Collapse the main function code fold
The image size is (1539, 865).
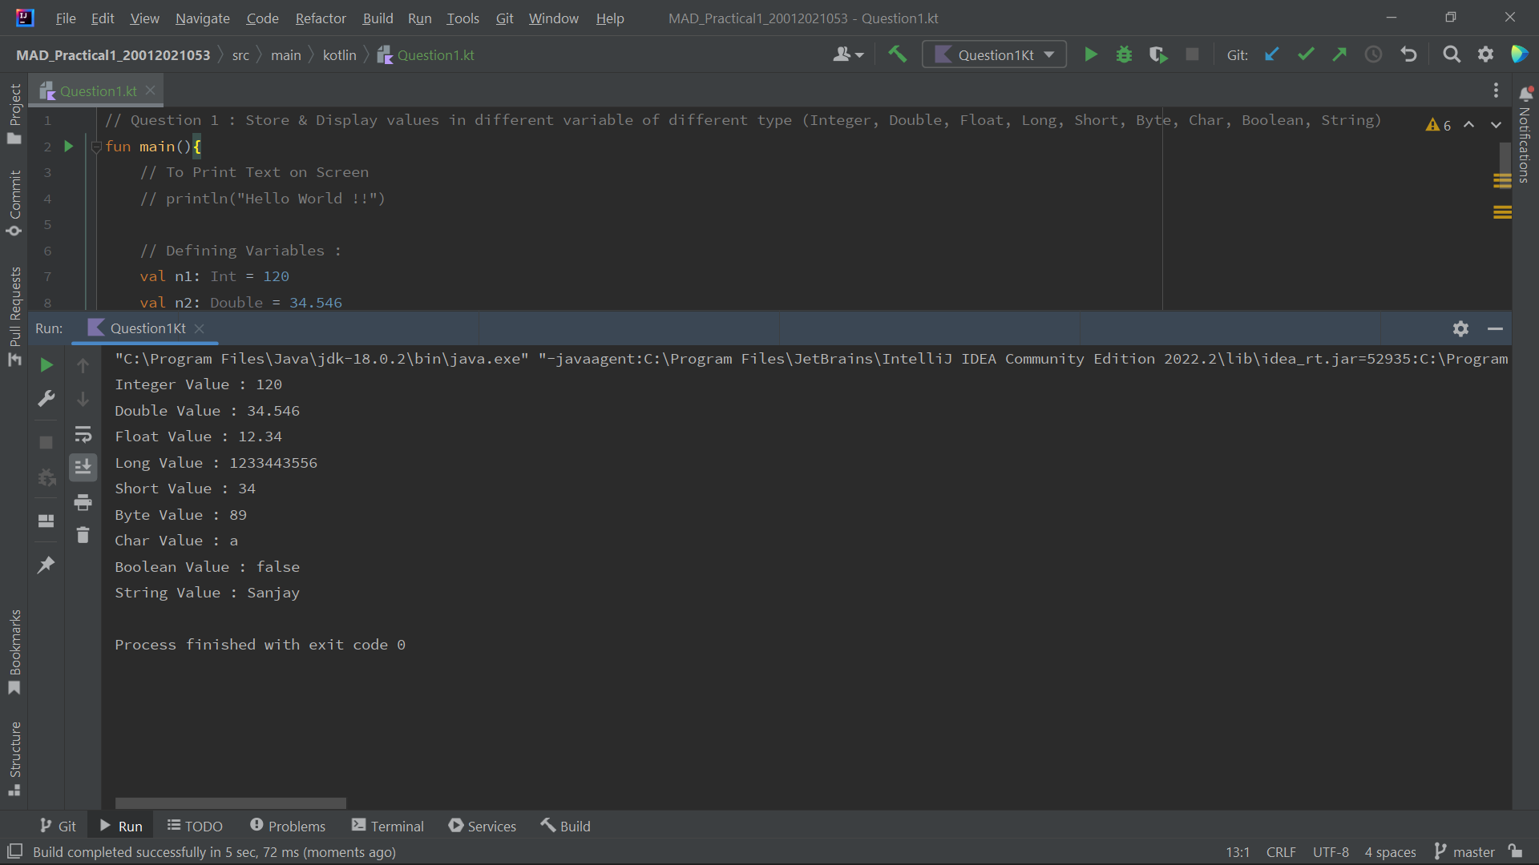pos(95,147)
